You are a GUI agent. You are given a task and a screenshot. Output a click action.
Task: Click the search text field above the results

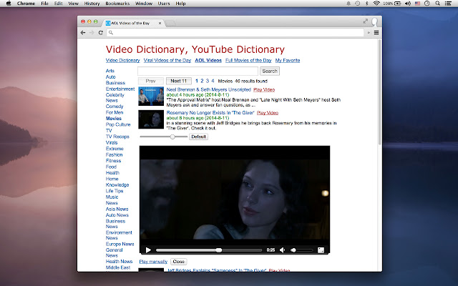[x=198, y=71]
